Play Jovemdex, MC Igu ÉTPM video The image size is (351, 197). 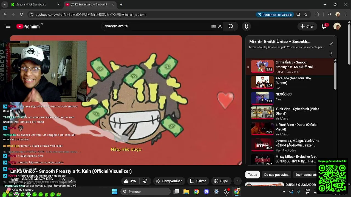point(290,145)
